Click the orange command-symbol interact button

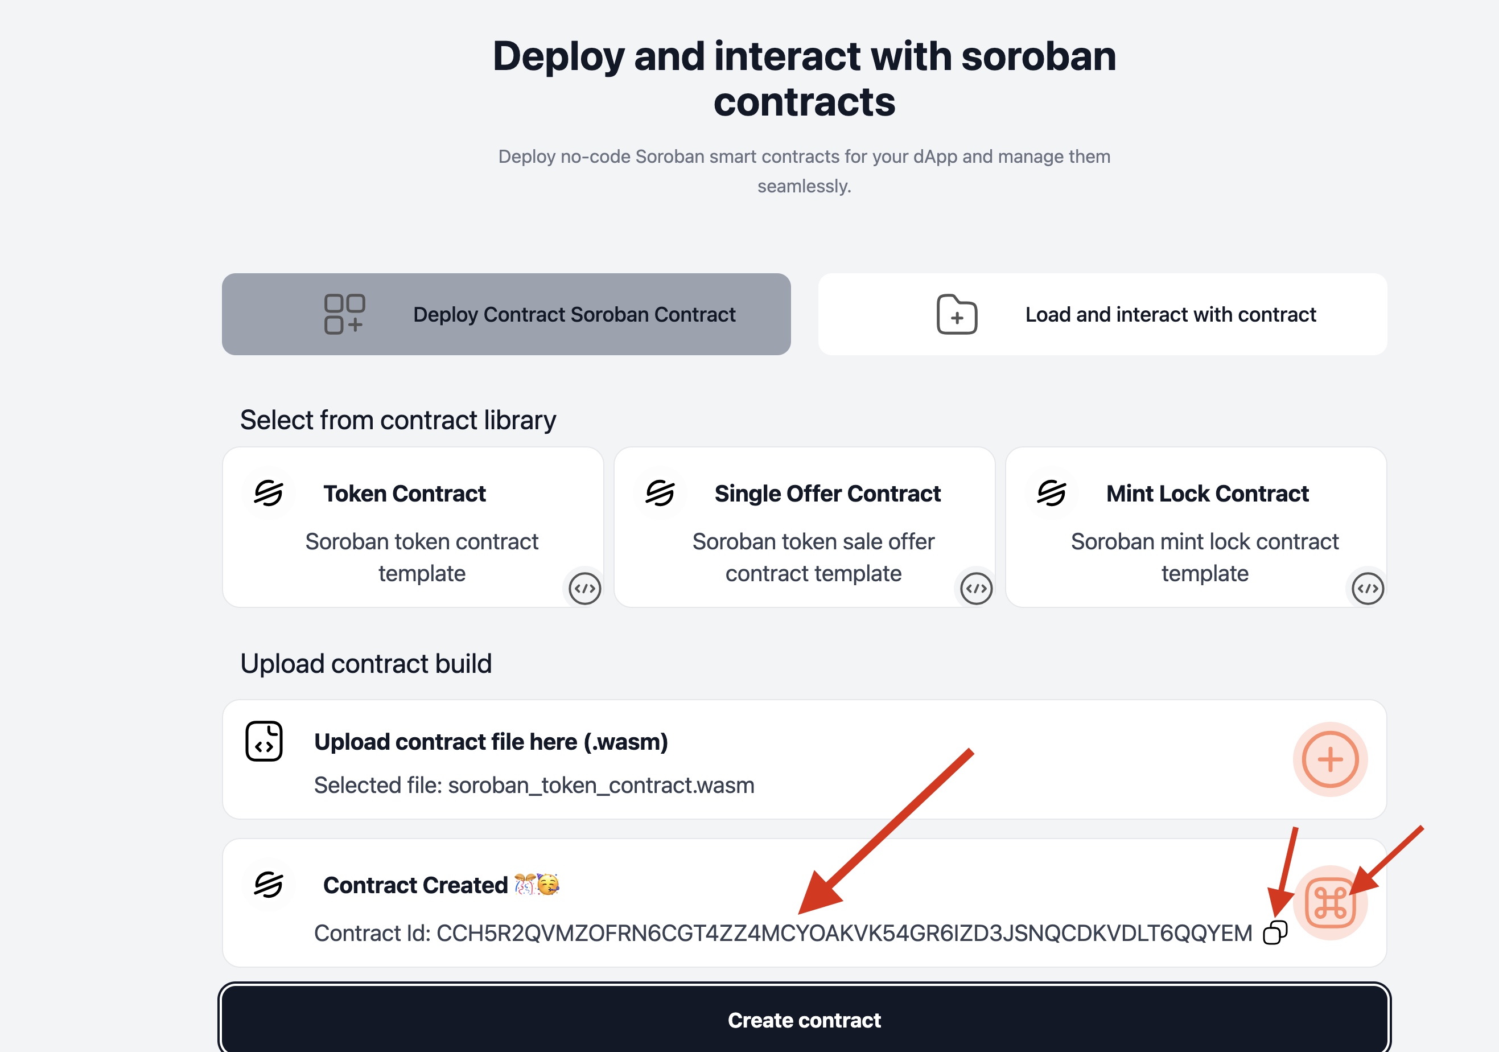[1330, 903]
